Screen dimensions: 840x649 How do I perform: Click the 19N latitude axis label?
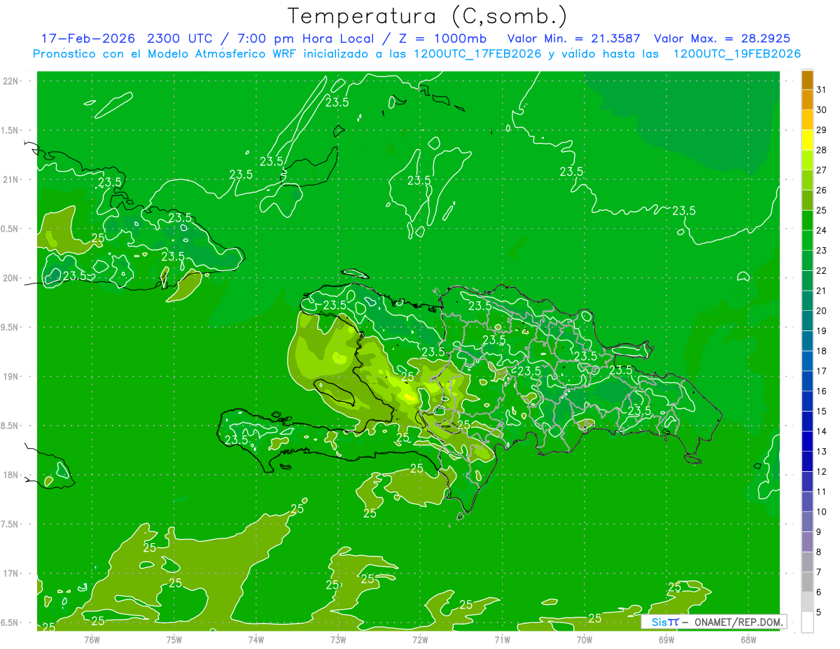click(10, 377)
